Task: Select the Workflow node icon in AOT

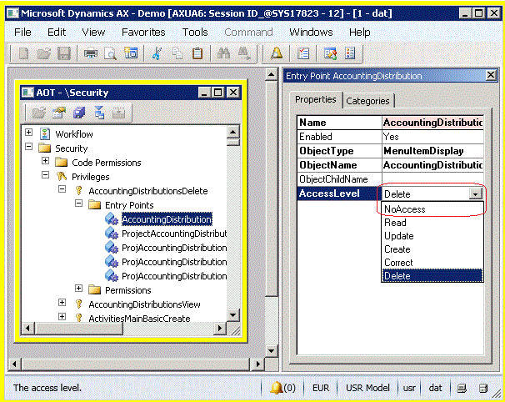Action: click(45, 133)
